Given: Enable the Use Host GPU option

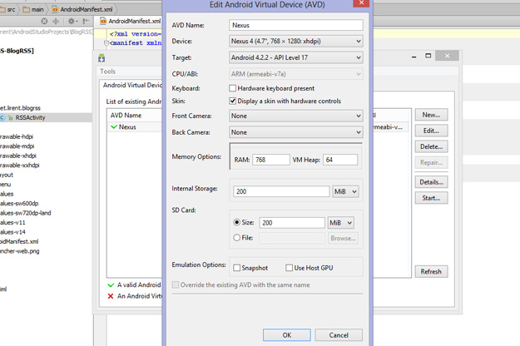Looking at the screenshot, I should tap(290, 268).
